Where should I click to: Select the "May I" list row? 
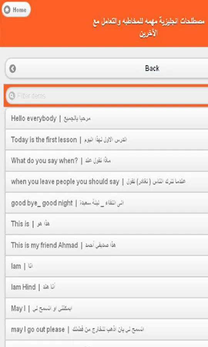tap(107, 308)
